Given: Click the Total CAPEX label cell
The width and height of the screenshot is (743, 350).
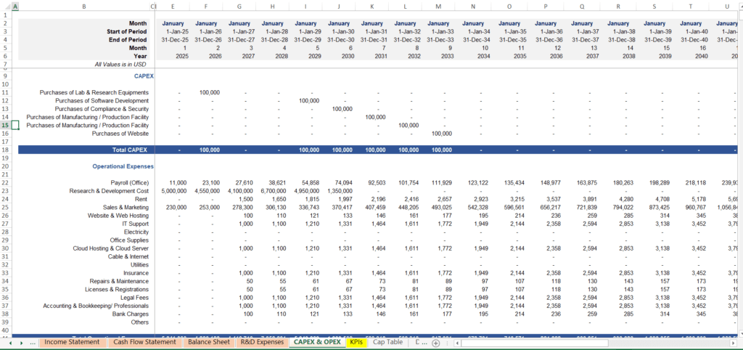Looking at the screenshot, I should coord(131,150).
